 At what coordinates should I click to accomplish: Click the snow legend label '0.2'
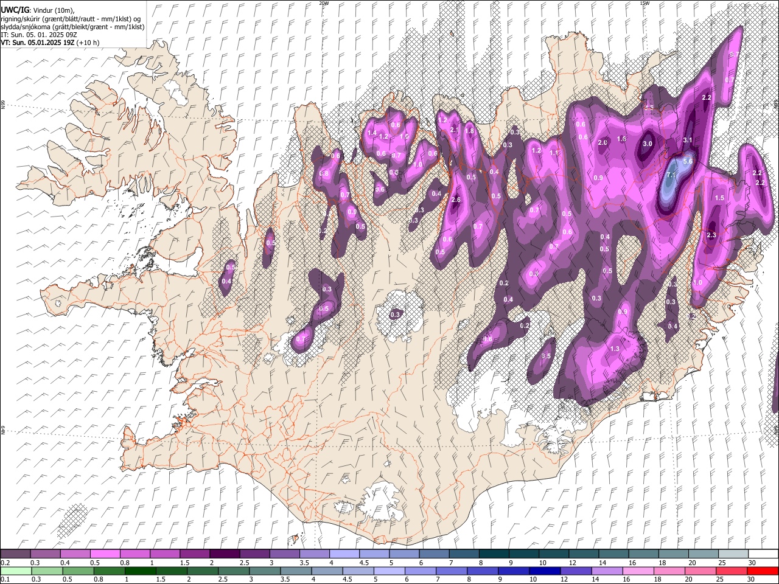(x=4, y=563)
